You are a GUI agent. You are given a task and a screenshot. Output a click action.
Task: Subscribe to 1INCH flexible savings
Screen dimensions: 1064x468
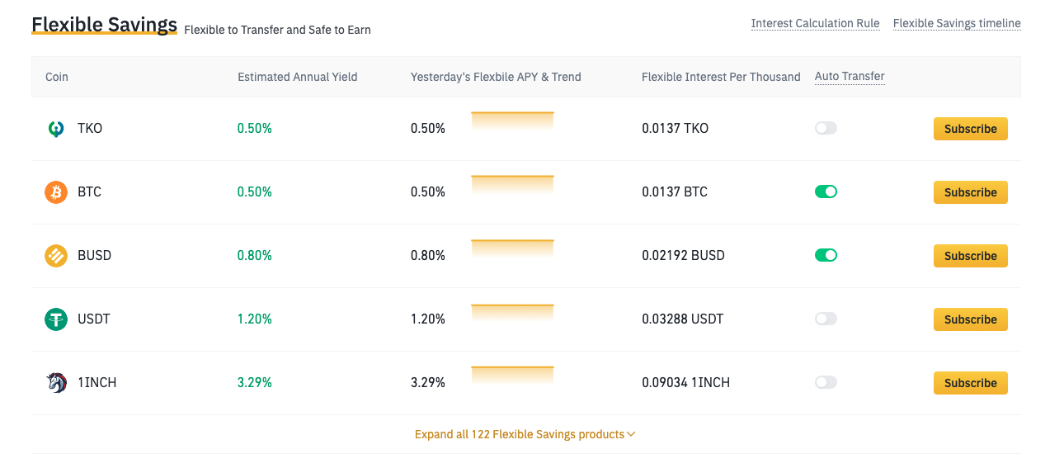point(971,383)
